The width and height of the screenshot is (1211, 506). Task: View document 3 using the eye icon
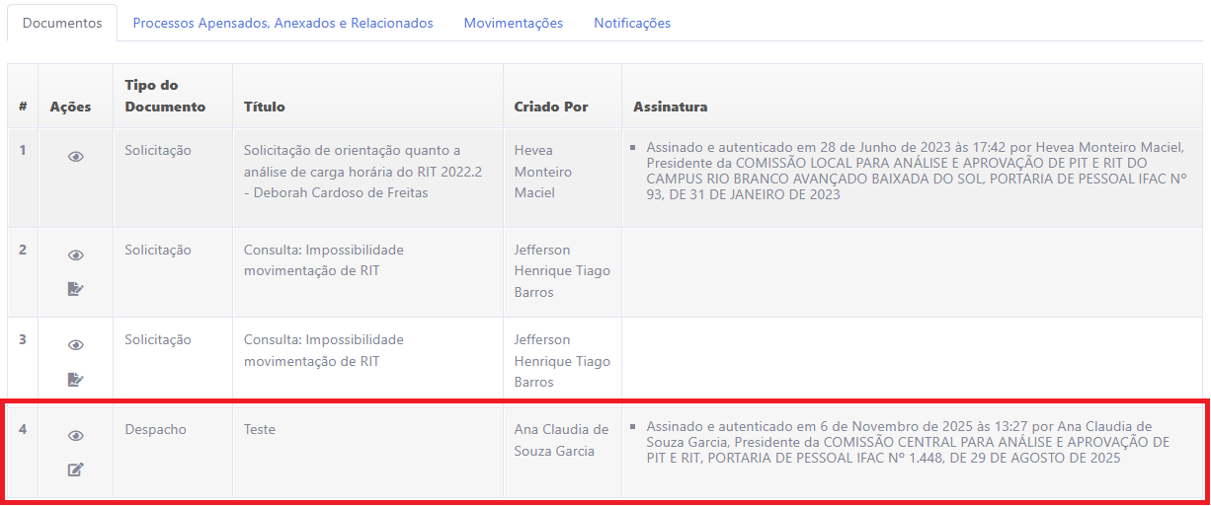[75, 345]
